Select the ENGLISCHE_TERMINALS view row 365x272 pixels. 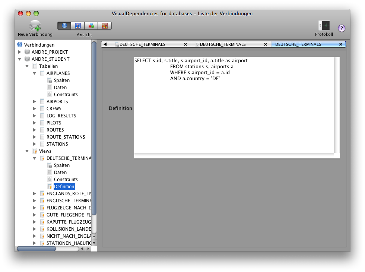(x=69, y=200)
